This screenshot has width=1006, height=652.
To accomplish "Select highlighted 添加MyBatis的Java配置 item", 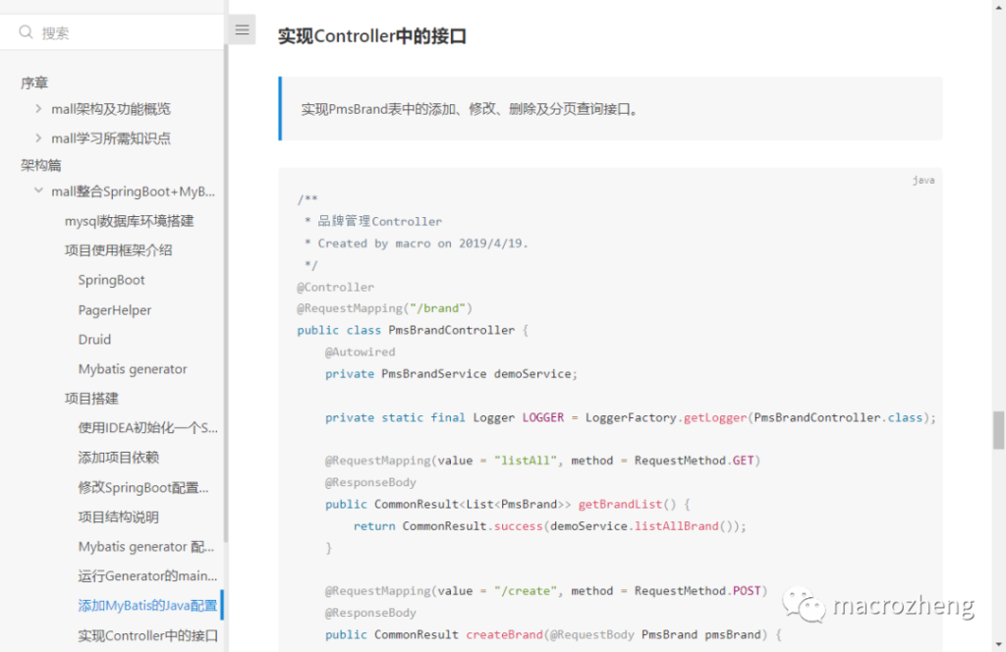I will 147,606.
